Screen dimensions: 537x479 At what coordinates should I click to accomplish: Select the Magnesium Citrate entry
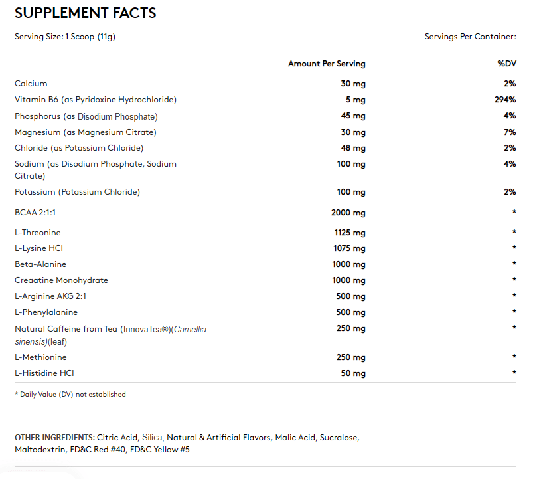pos(85,132)
